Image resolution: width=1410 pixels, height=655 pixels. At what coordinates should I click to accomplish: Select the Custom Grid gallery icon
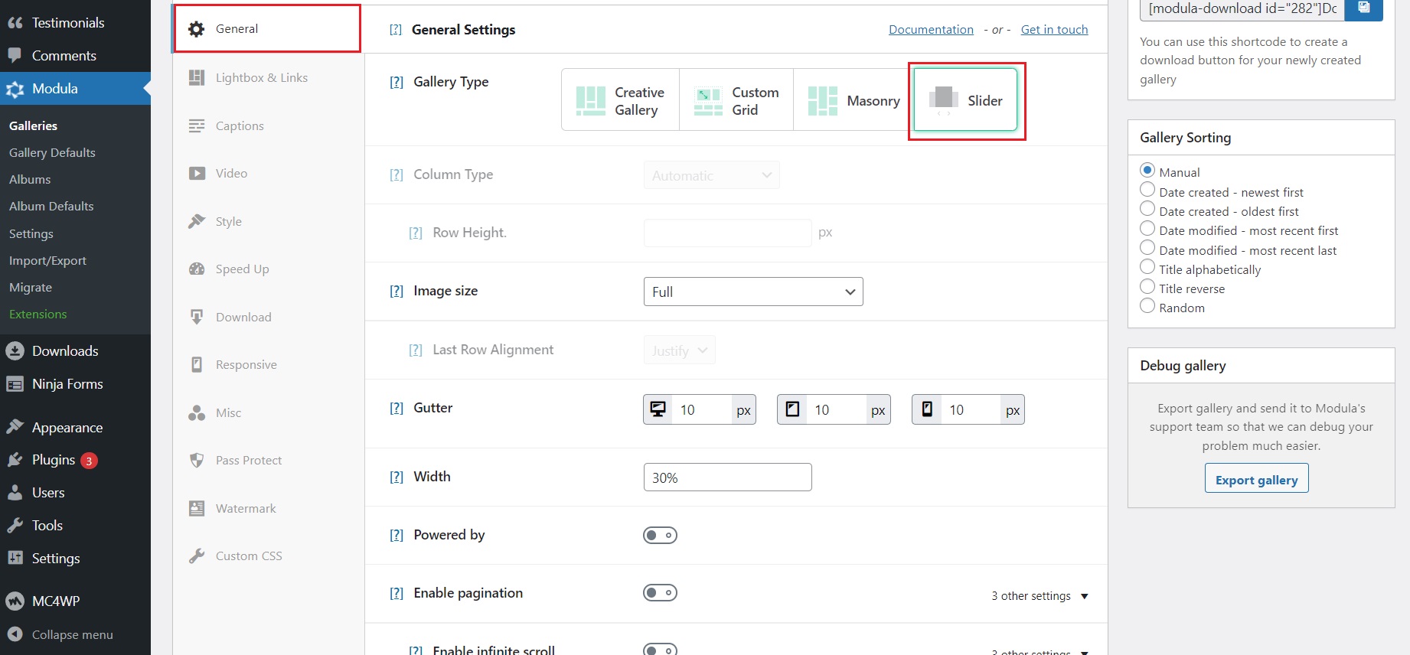tap(708, 101)
